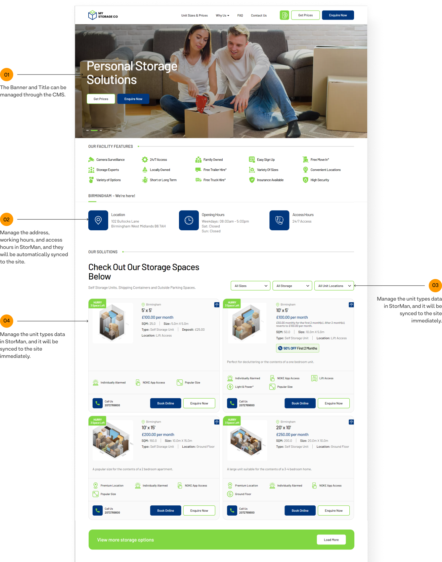Click Premium Location icon on 10' x 15' card
The width and height of the screenshot is (442, 562).
click(96, 485)
